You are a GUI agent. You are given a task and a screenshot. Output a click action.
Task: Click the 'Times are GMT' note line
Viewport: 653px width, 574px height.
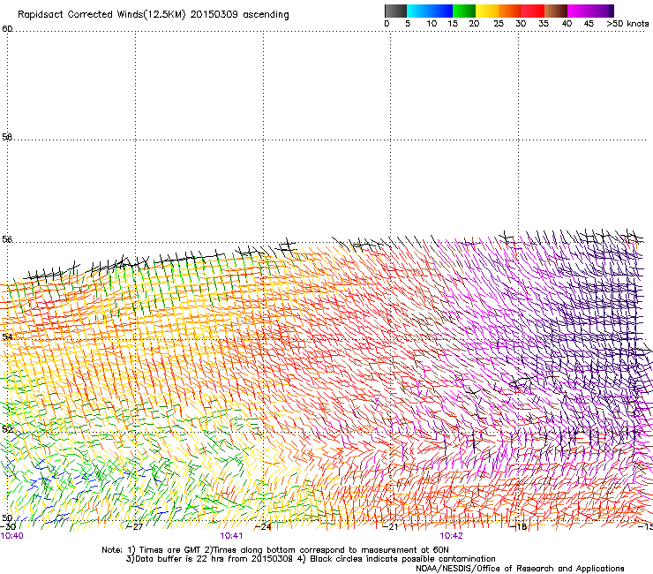coord(275,550)
